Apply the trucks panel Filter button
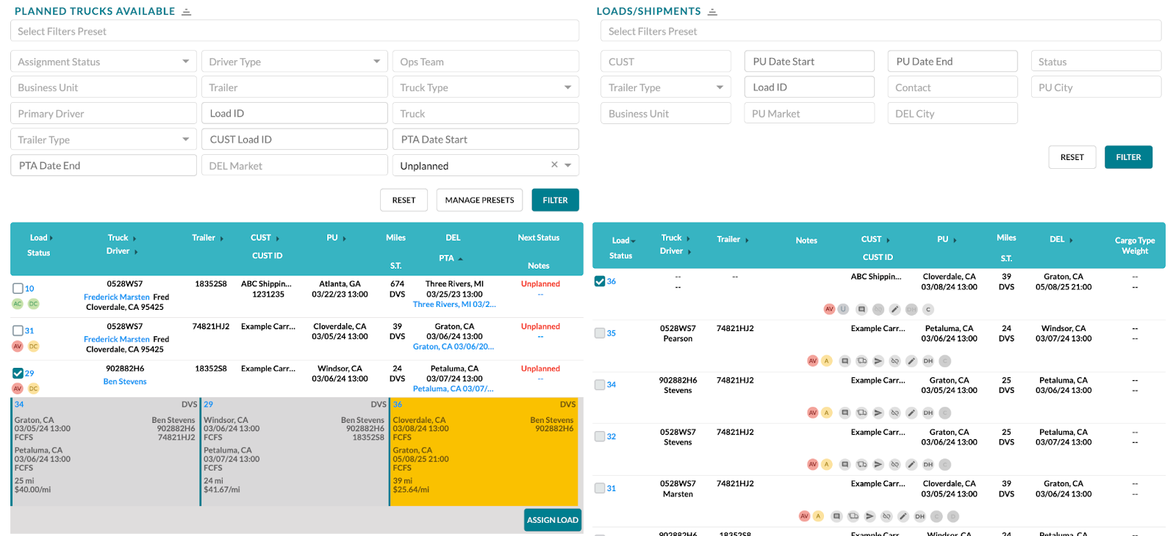Viewport: 1176px width, 536px height. [555, 200]
